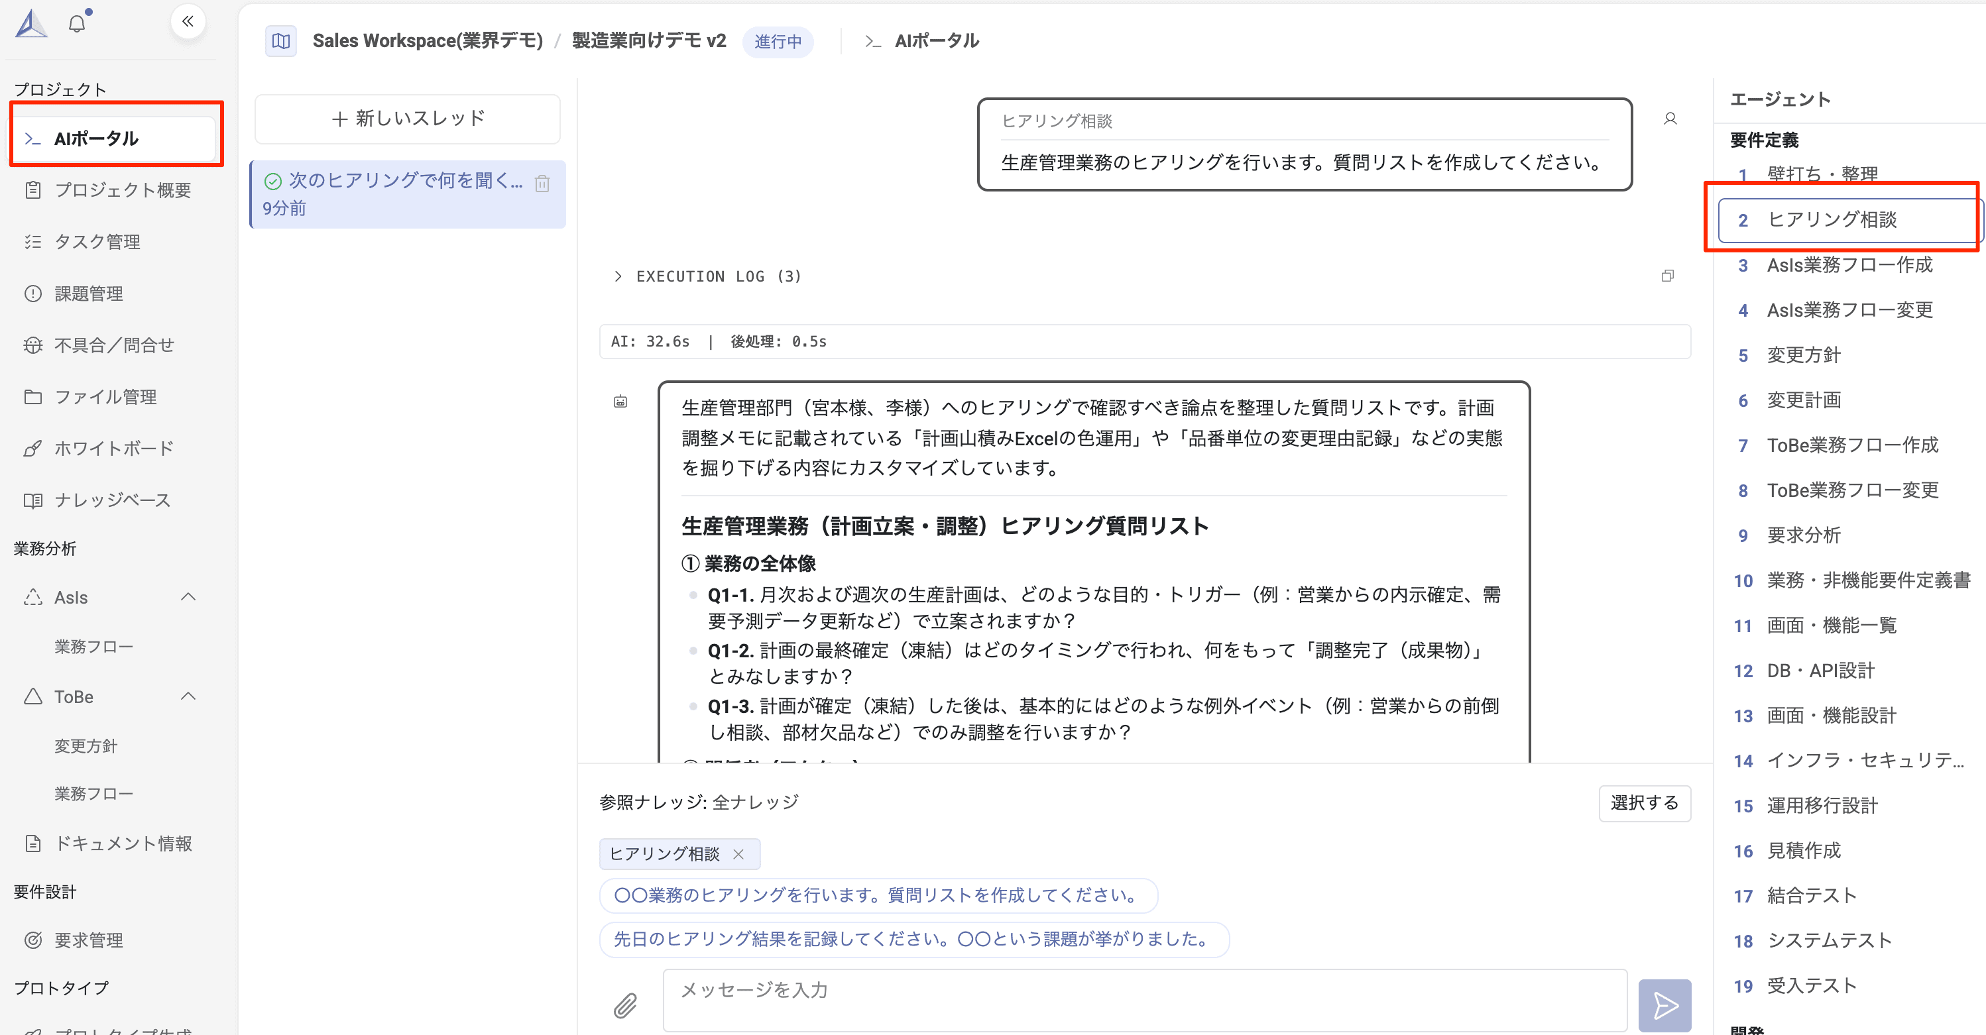Select agent 1 壁打ち・整理
Screen dimensions: 1986x1035
(1850, 174)
